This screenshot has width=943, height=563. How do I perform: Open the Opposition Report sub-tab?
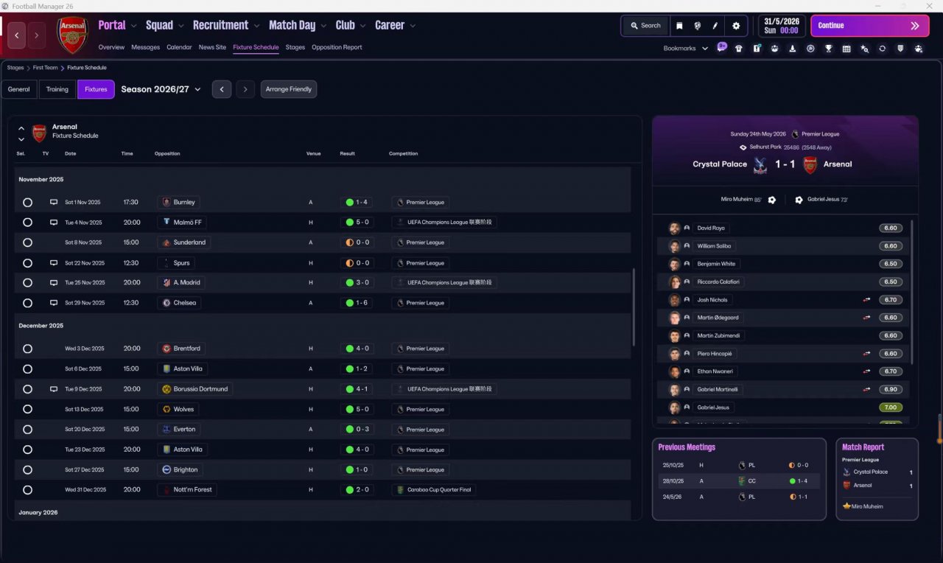pos(337,47)
